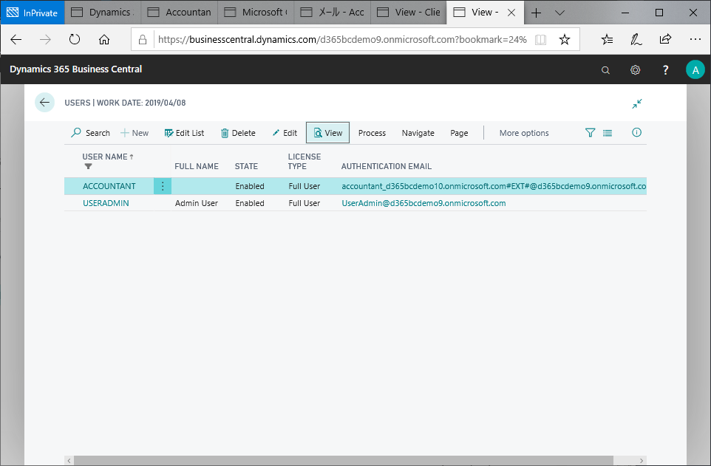This screenshot has height=466, width=711.
Task: Show More options in the action bar
Action: coord(524,133)
